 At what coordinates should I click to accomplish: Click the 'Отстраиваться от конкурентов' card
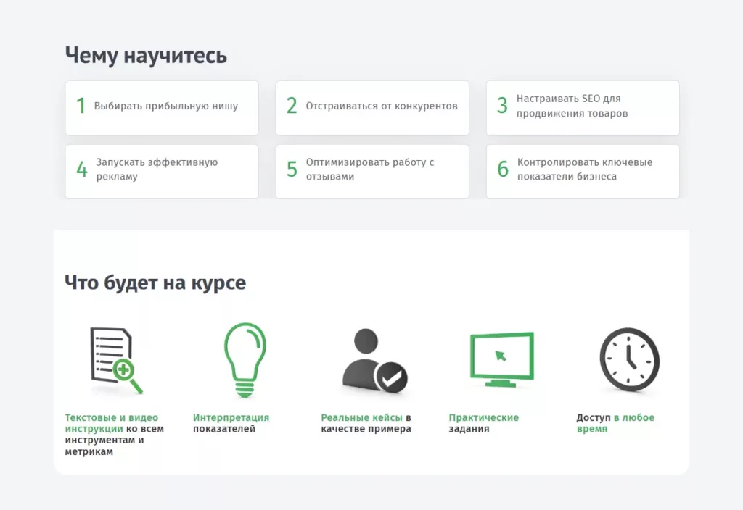(371, 108)
